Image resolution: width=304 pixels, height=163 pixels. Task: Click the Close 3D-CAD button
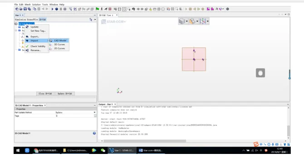click(x=45, y=94)
